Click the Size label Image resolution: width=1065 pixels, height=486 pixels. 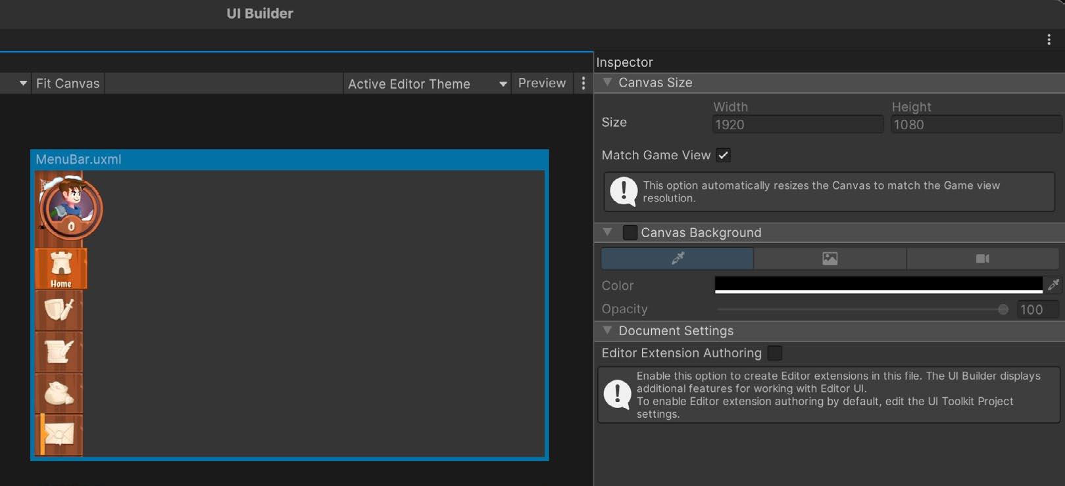click(x=614, y=122)
